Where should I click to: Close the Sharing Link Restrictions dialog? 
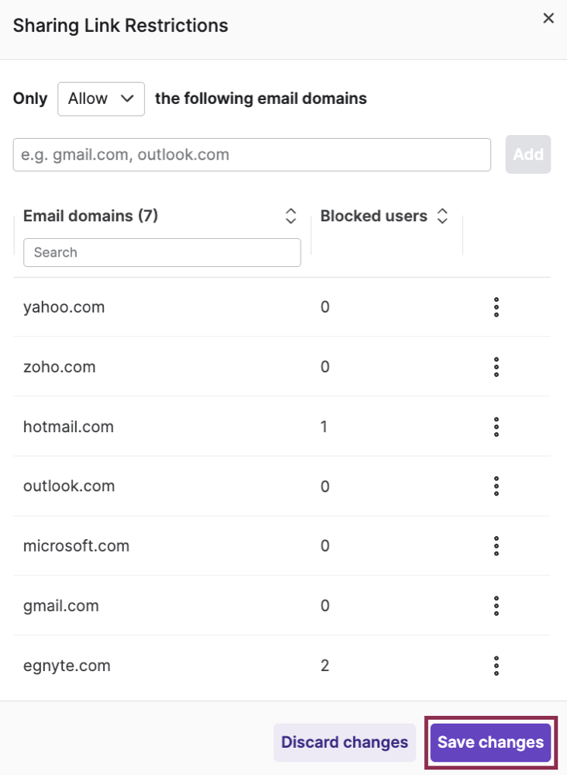pos(548,18)
